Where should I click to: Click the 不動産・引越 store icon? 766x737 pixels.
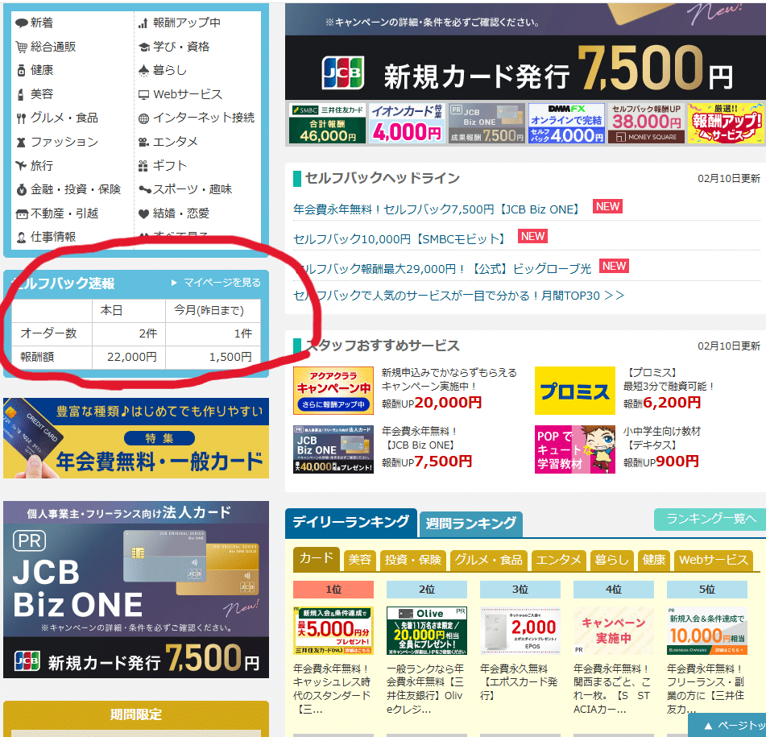(x=22, y=214)
